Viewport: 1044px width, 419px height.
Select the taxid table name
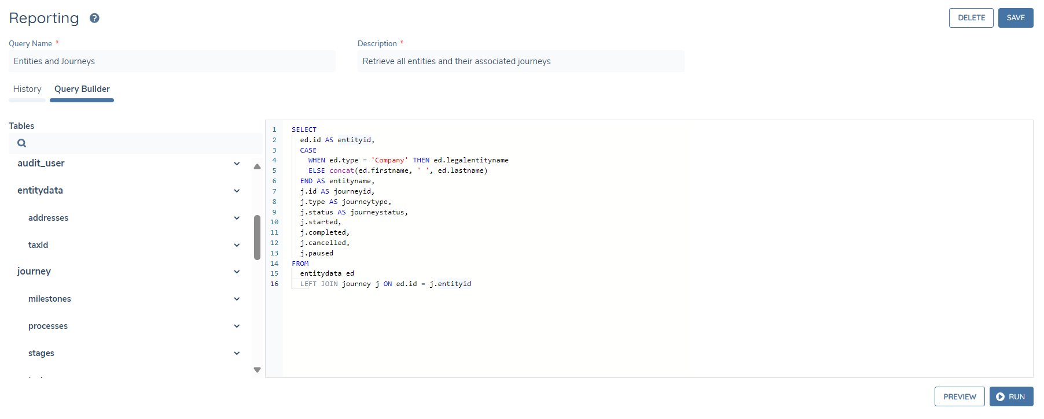(x=38, y=245)
